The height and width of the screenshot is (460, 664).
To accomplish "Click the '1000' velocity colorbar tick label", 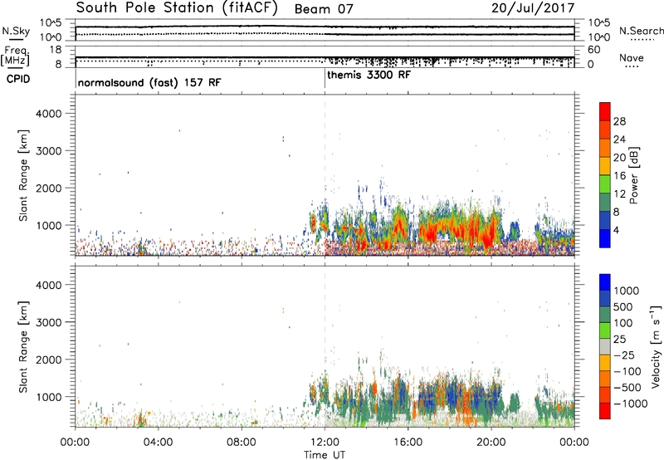I will (x=627, y=291).
